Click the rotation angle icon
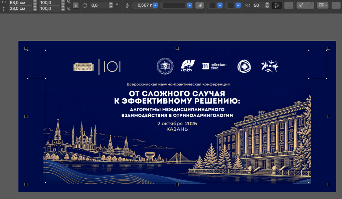The height and width of the screenshot is (199, 342). (x=85, y=5)
